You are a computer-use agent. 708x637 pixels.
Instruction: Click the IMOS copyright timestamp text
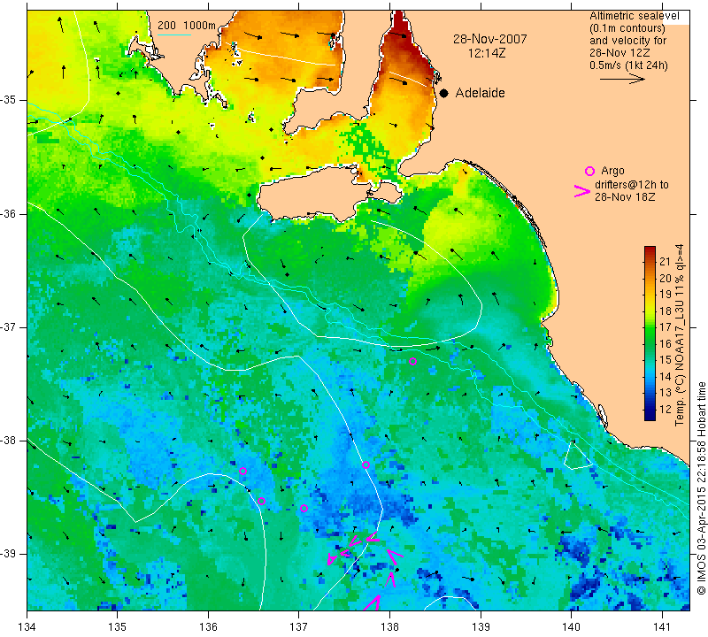coord(701,488)
